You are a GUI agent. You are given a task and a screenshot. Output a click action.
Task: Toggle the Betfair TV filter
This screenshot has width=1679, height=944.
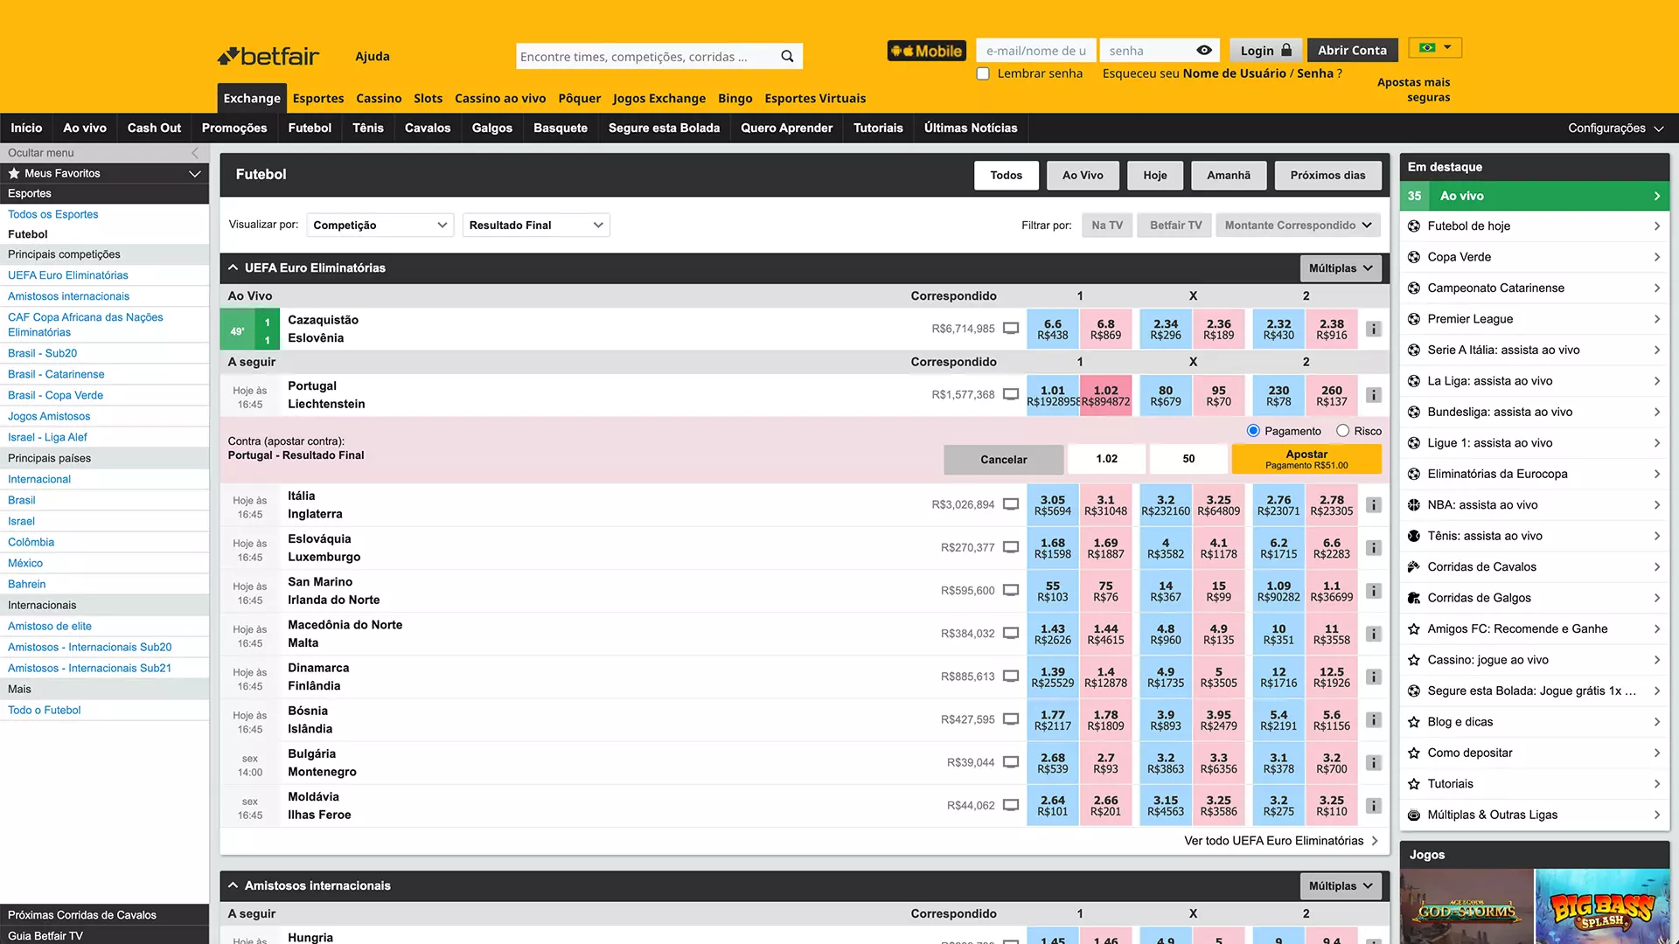pos(1175,226)
